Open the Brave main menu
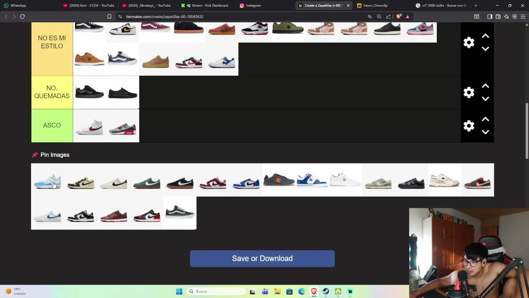Screen dimensions: 529x298 (523, 17)
